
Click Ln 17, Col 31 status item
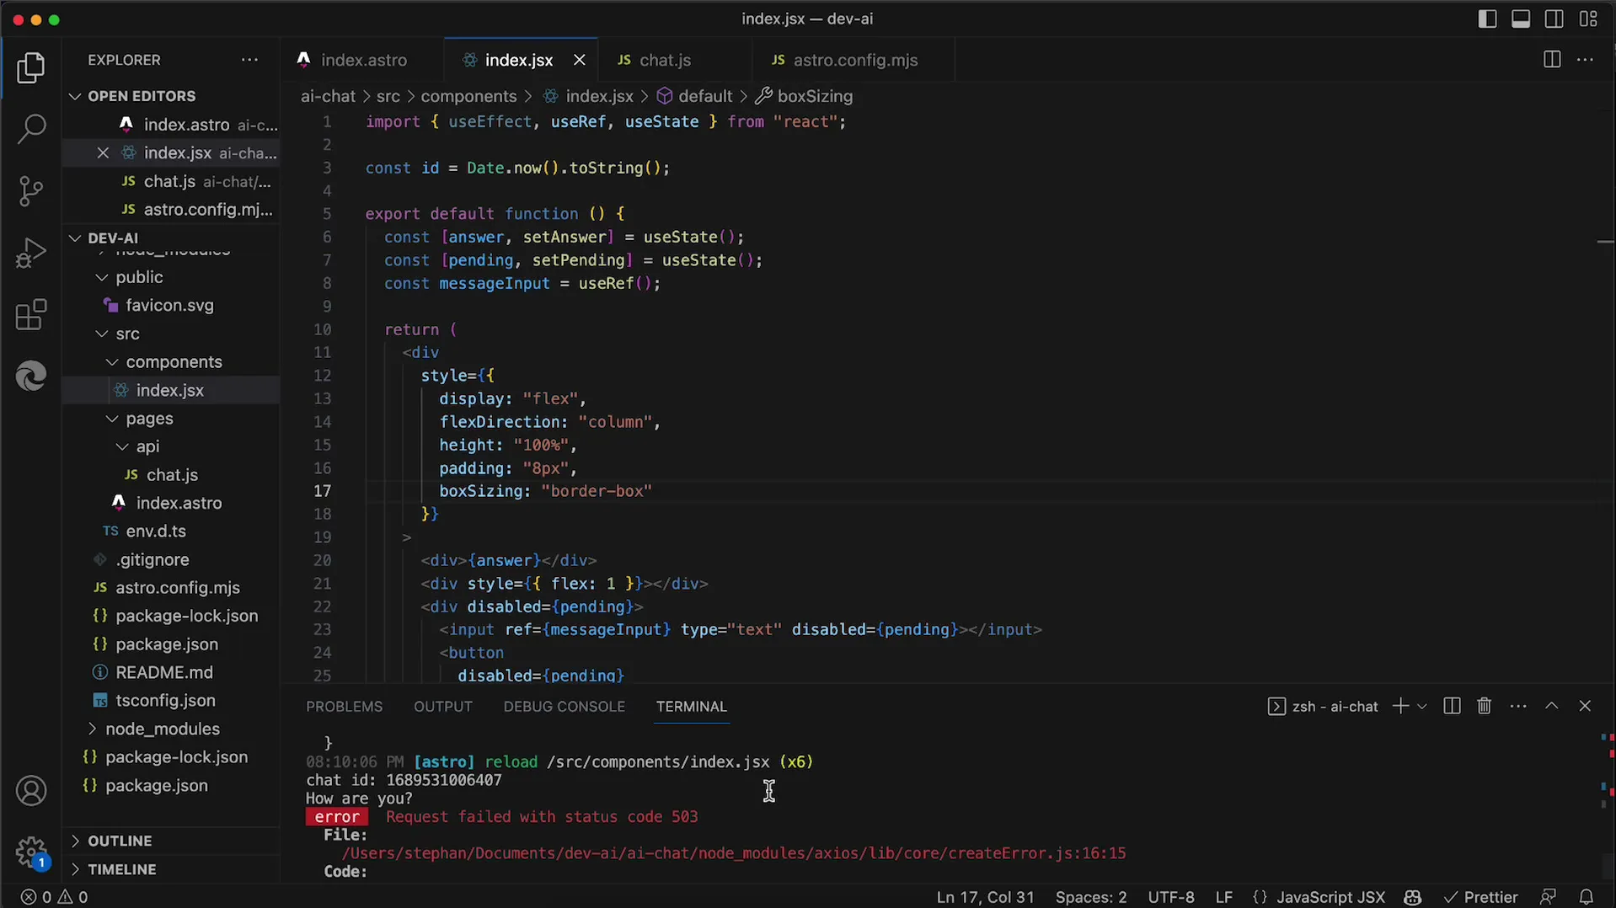985,897
